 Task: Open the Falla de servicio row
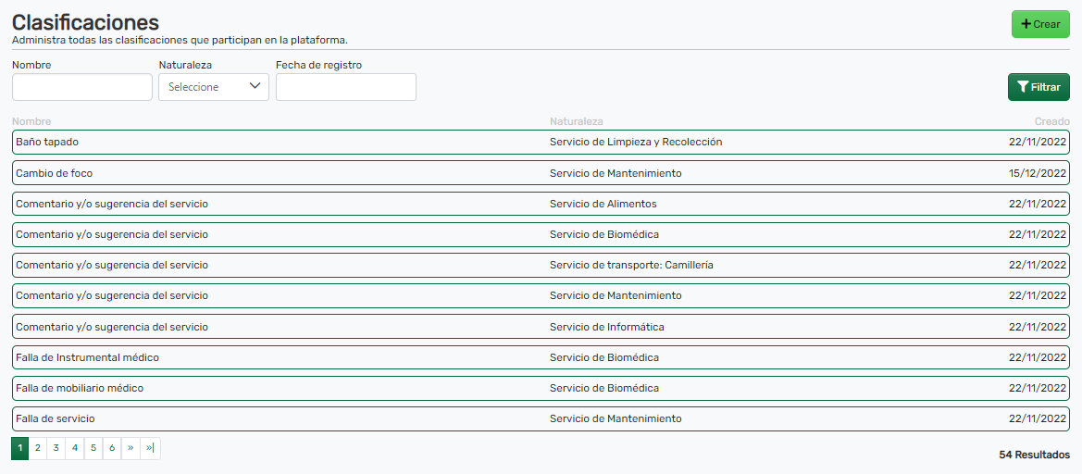(541, 418)
